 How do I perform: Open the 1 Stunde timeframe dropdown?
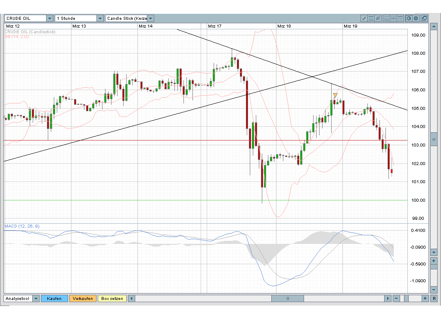click(x=100, y=19)
